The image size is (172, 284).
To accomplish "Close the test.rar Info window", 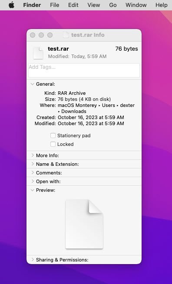I will point(33,35).
